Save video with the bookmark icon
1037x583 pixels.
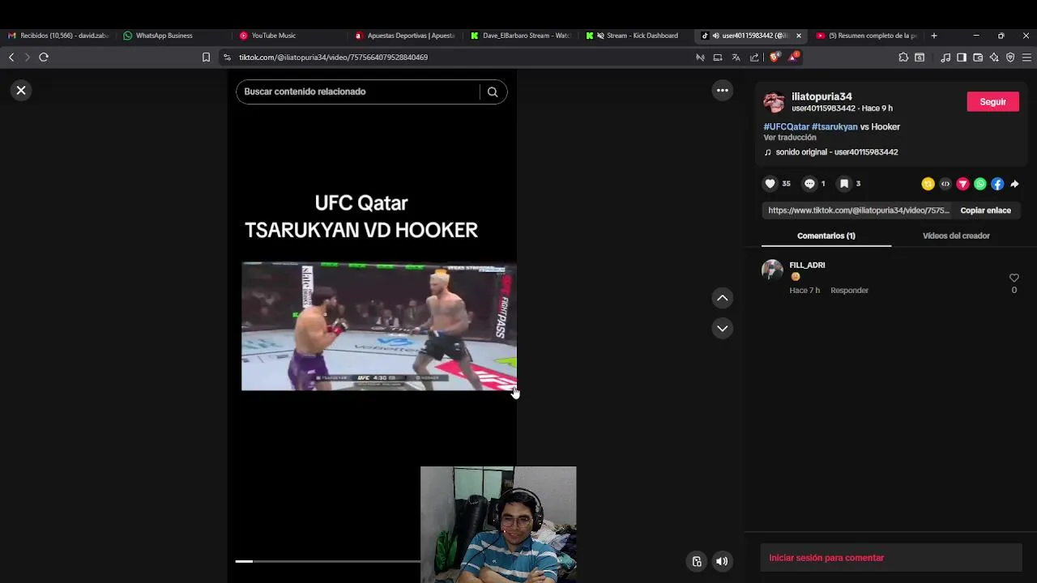[844, 184]
